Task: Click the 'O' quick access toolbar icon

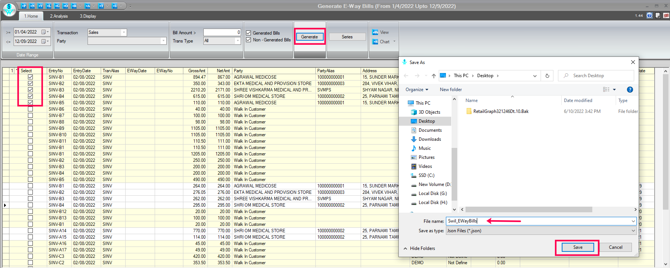Action: coord(66,6)
